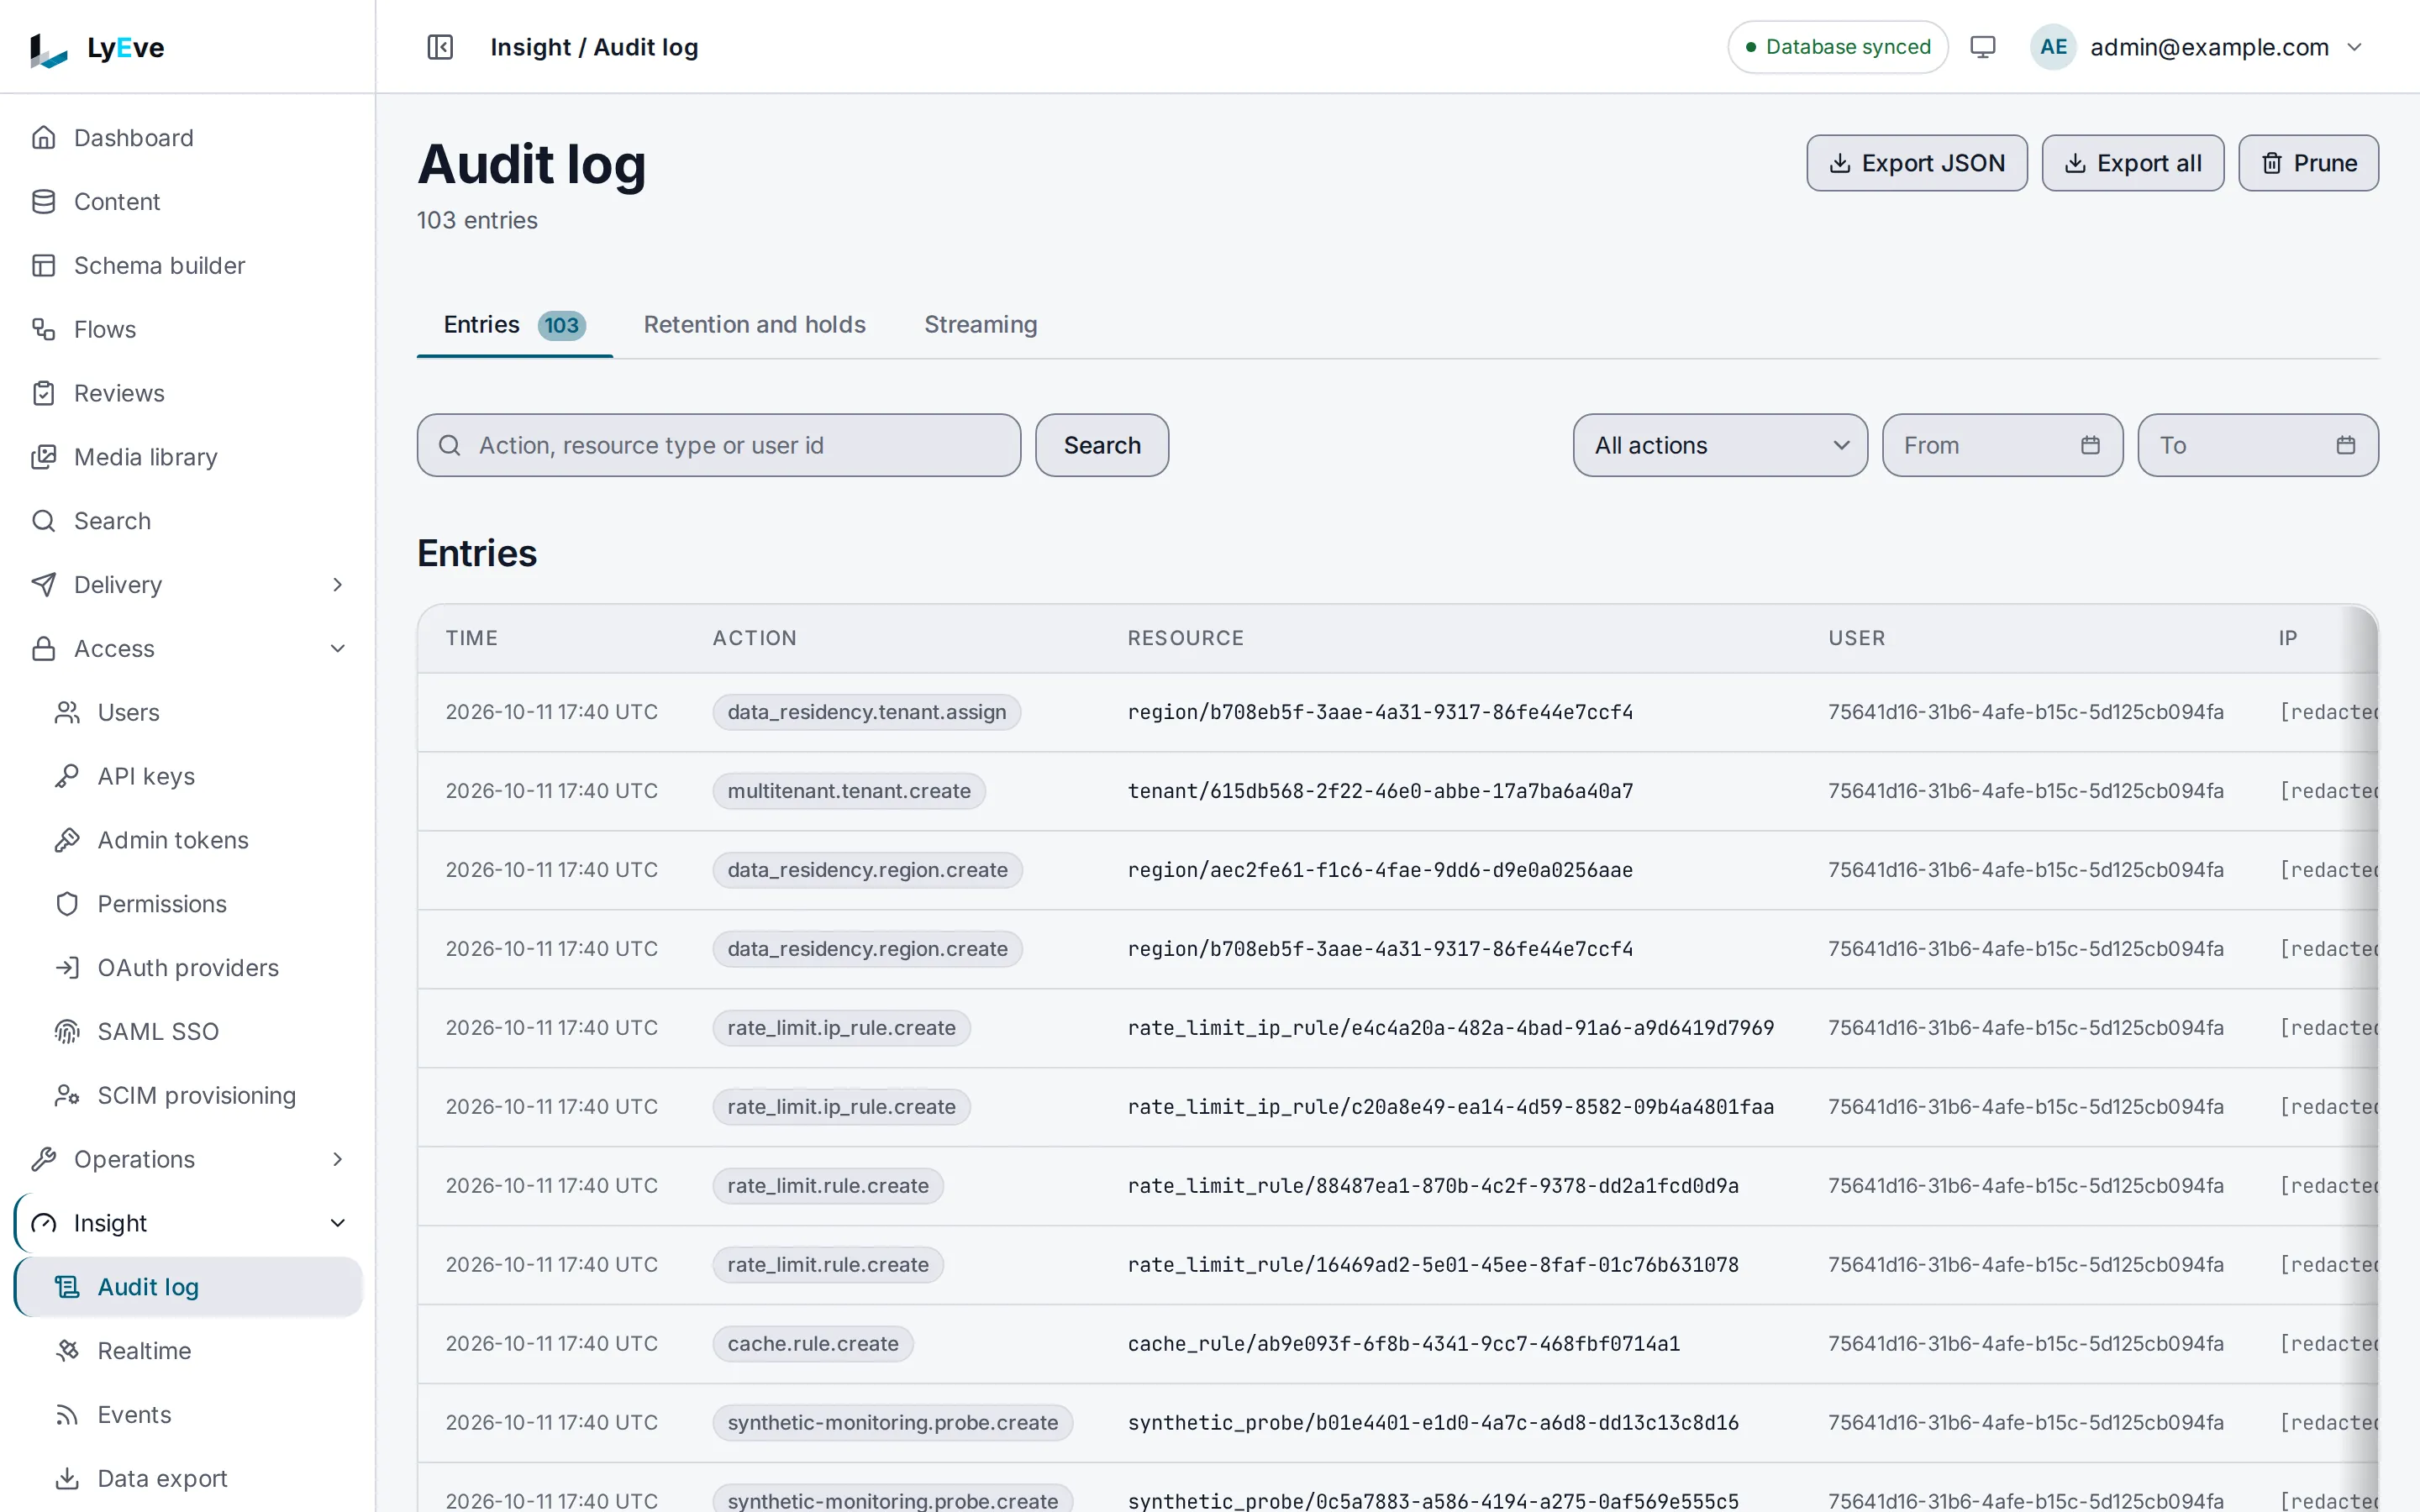The width and height of the screenshot is (2420, 1512).
Task: Open Flows icon in sidebar
Action: point(43,329)
